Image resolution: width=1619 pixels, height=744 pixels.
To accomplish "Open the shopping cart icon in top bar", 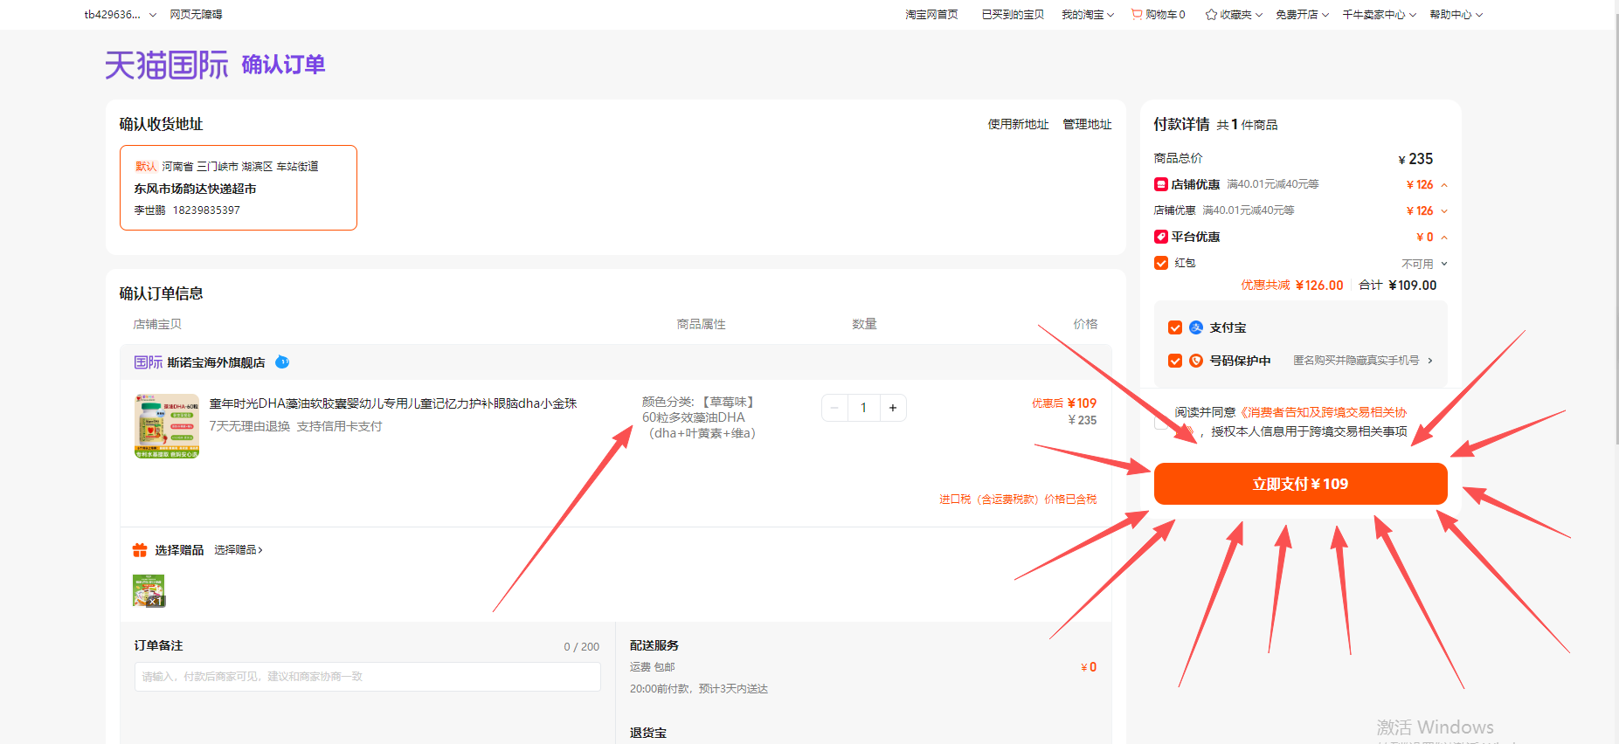I will coord(1137,14).
